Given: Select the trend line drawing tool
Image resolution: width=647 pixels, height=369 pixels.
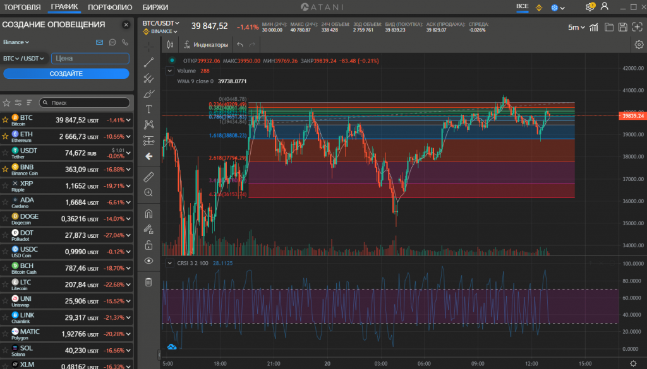Looking at the screenshot, I should (x=148, y=62).
